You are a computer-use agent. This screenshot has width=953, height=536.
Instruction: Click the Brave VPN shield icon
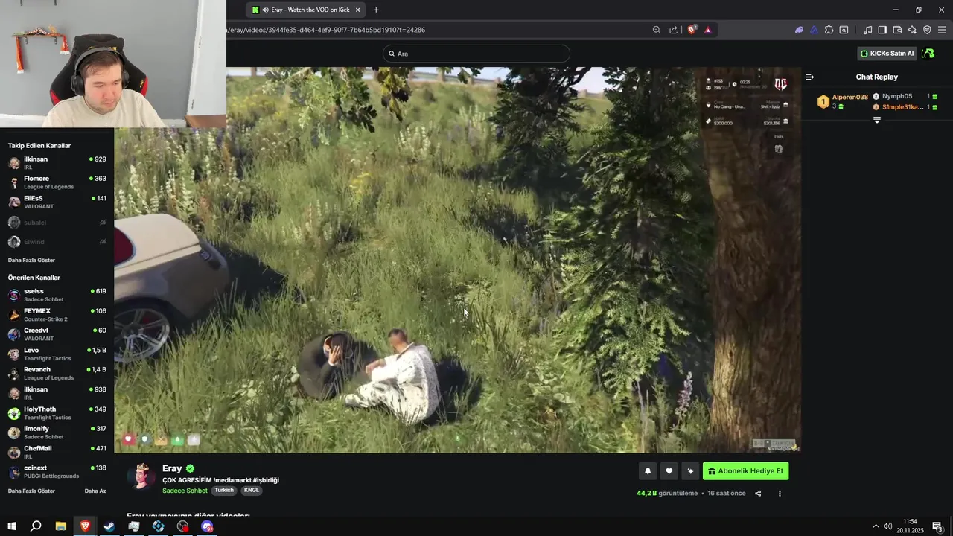point(927,30)
